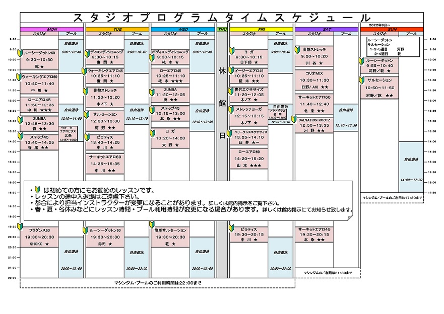
Task: Select beginner mark by Tuesday evening ルーシーダットン60
Action: click(85, 230)
